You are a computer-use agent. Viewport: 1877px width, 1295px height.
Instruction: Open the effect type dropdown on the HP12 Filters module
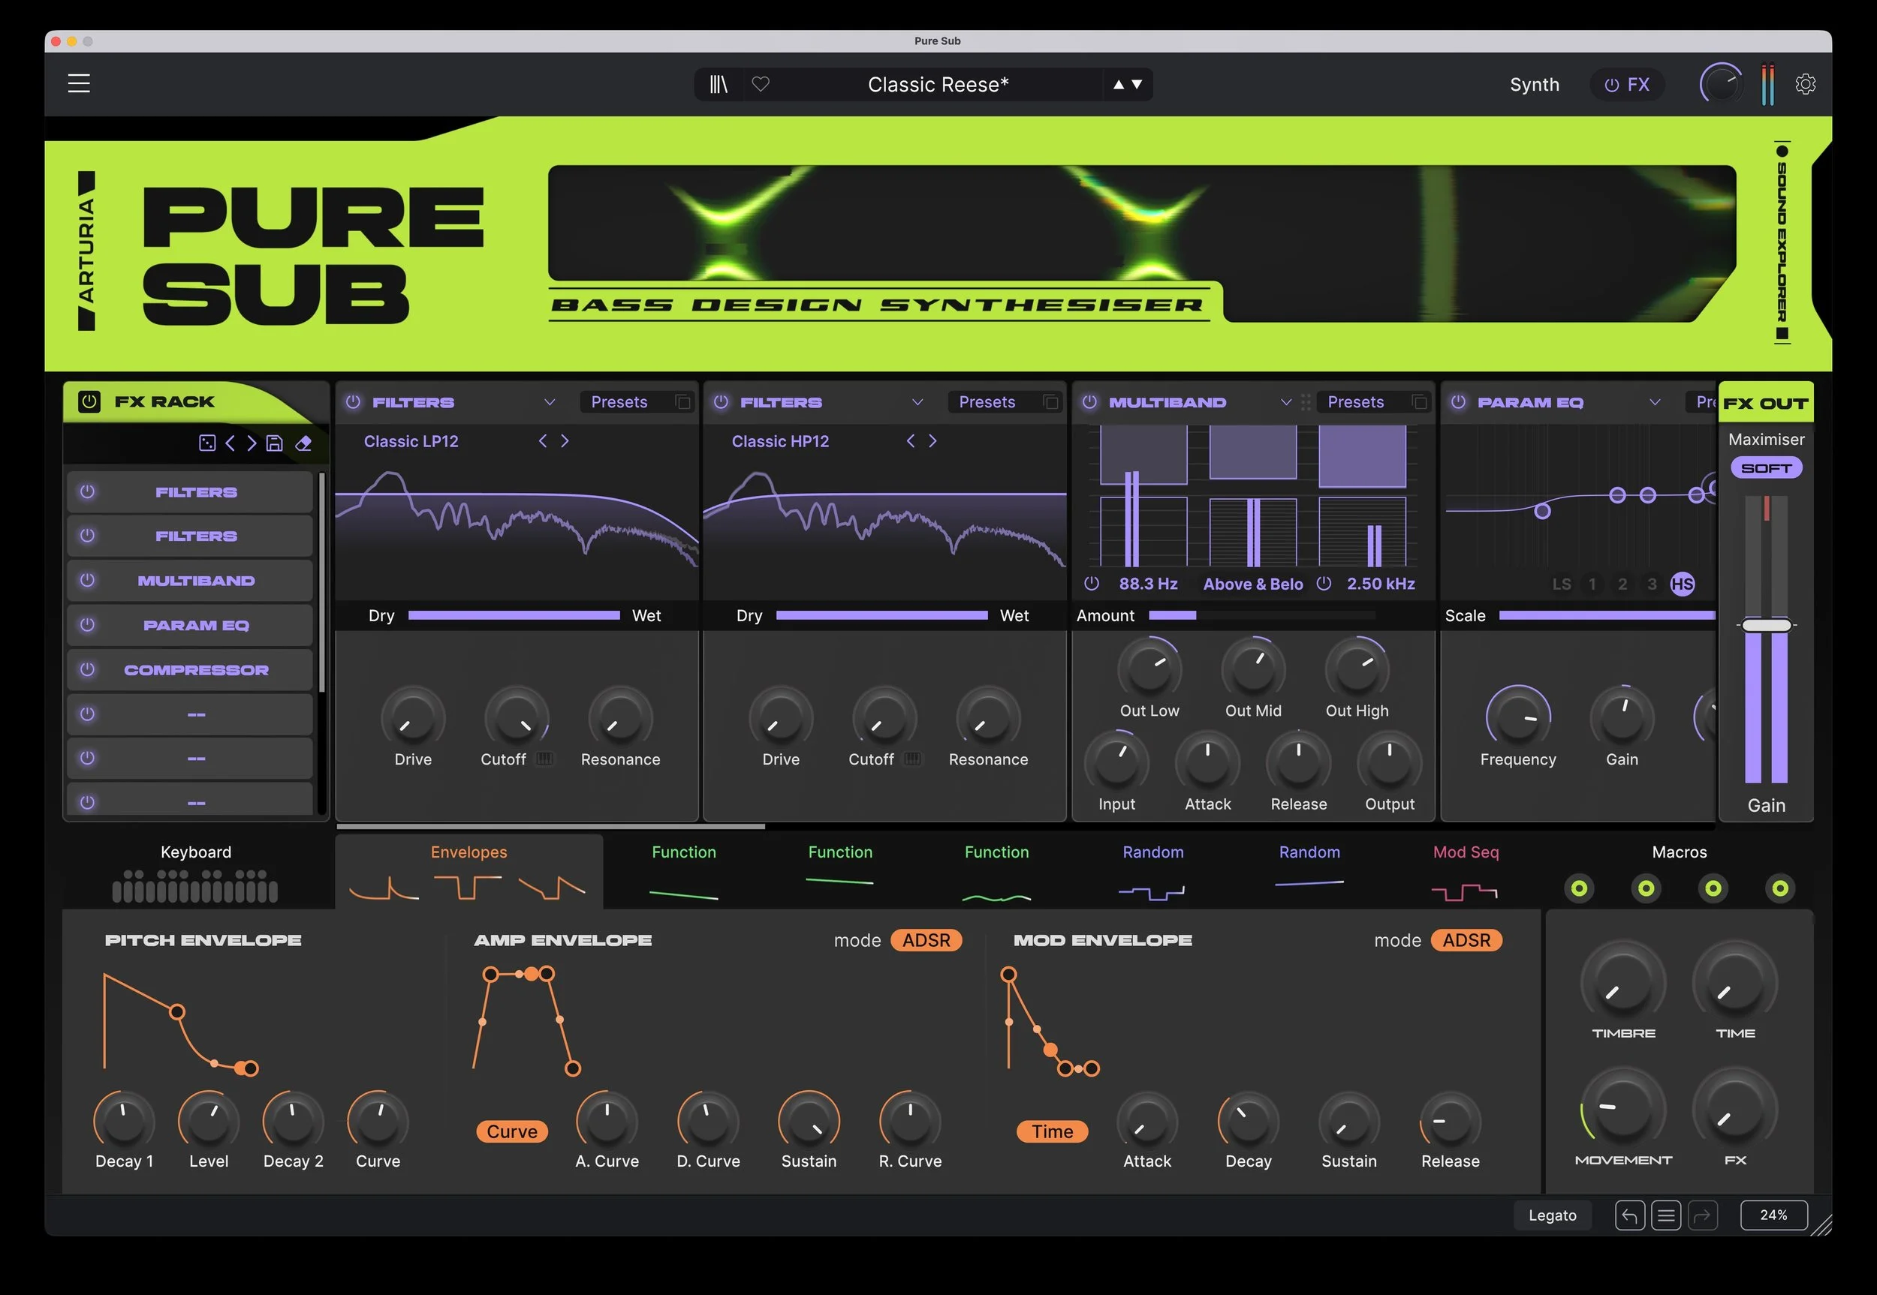(917, 402)
